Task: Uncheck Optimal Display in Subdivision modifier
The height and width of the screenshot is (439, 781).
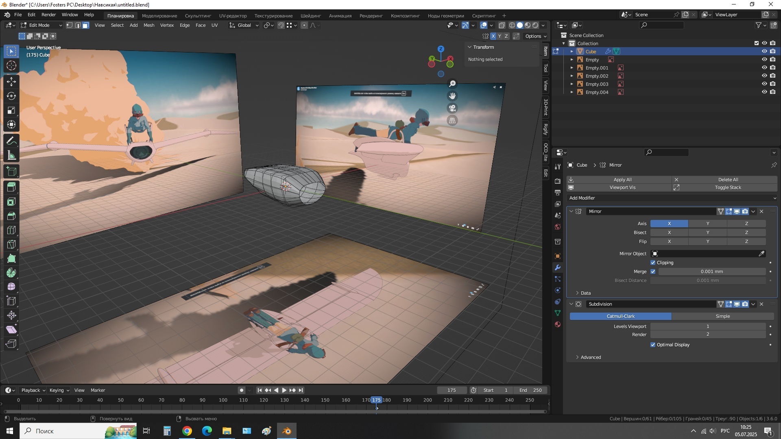Action: click(653, 345)
